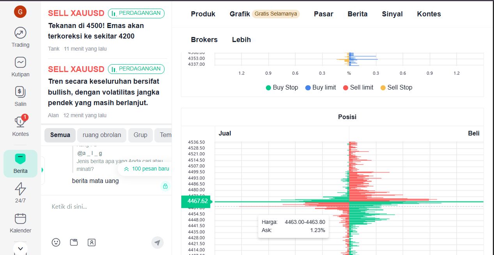Jump to 100 pesan baru messages

coord(146,169)
